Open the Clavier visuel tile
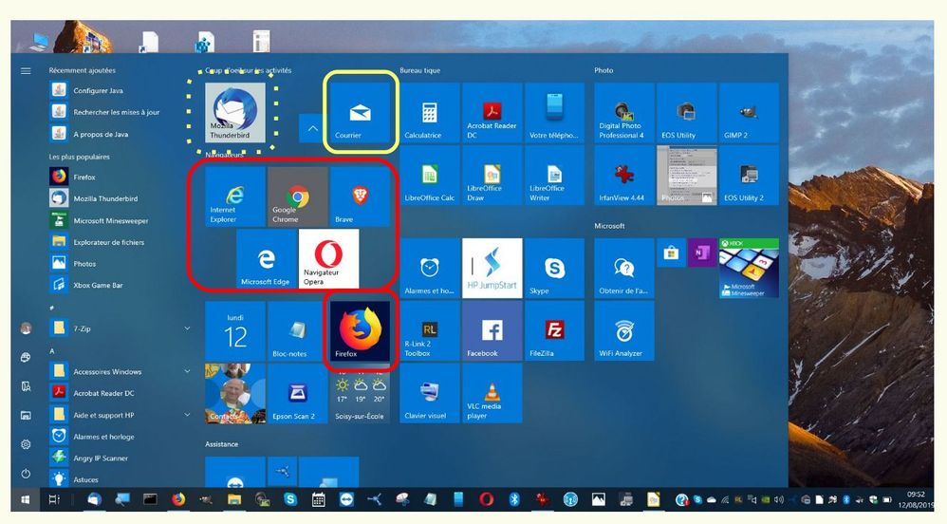Image resolution: width=947 pixels, height=524 pixels. click(430, 393)
